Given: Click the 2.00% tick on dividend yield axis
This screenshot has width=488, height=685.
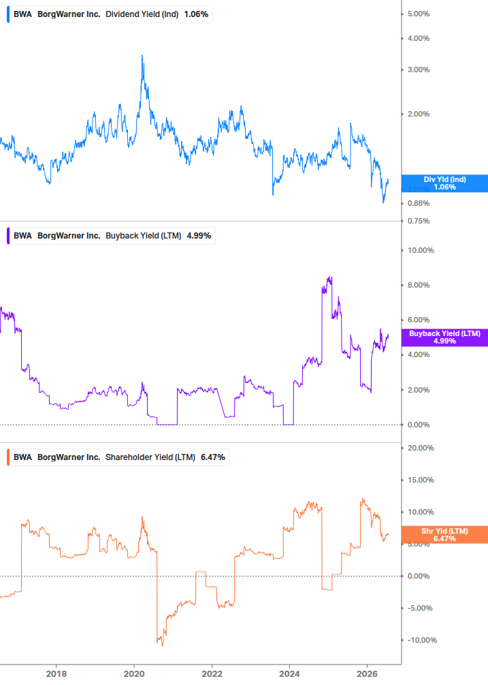Looking at the screenshot, I should (418, 114).
